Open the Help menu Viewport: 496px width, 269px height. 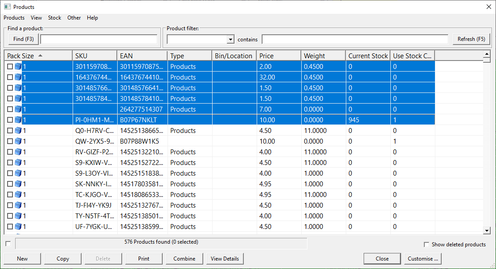92,18
